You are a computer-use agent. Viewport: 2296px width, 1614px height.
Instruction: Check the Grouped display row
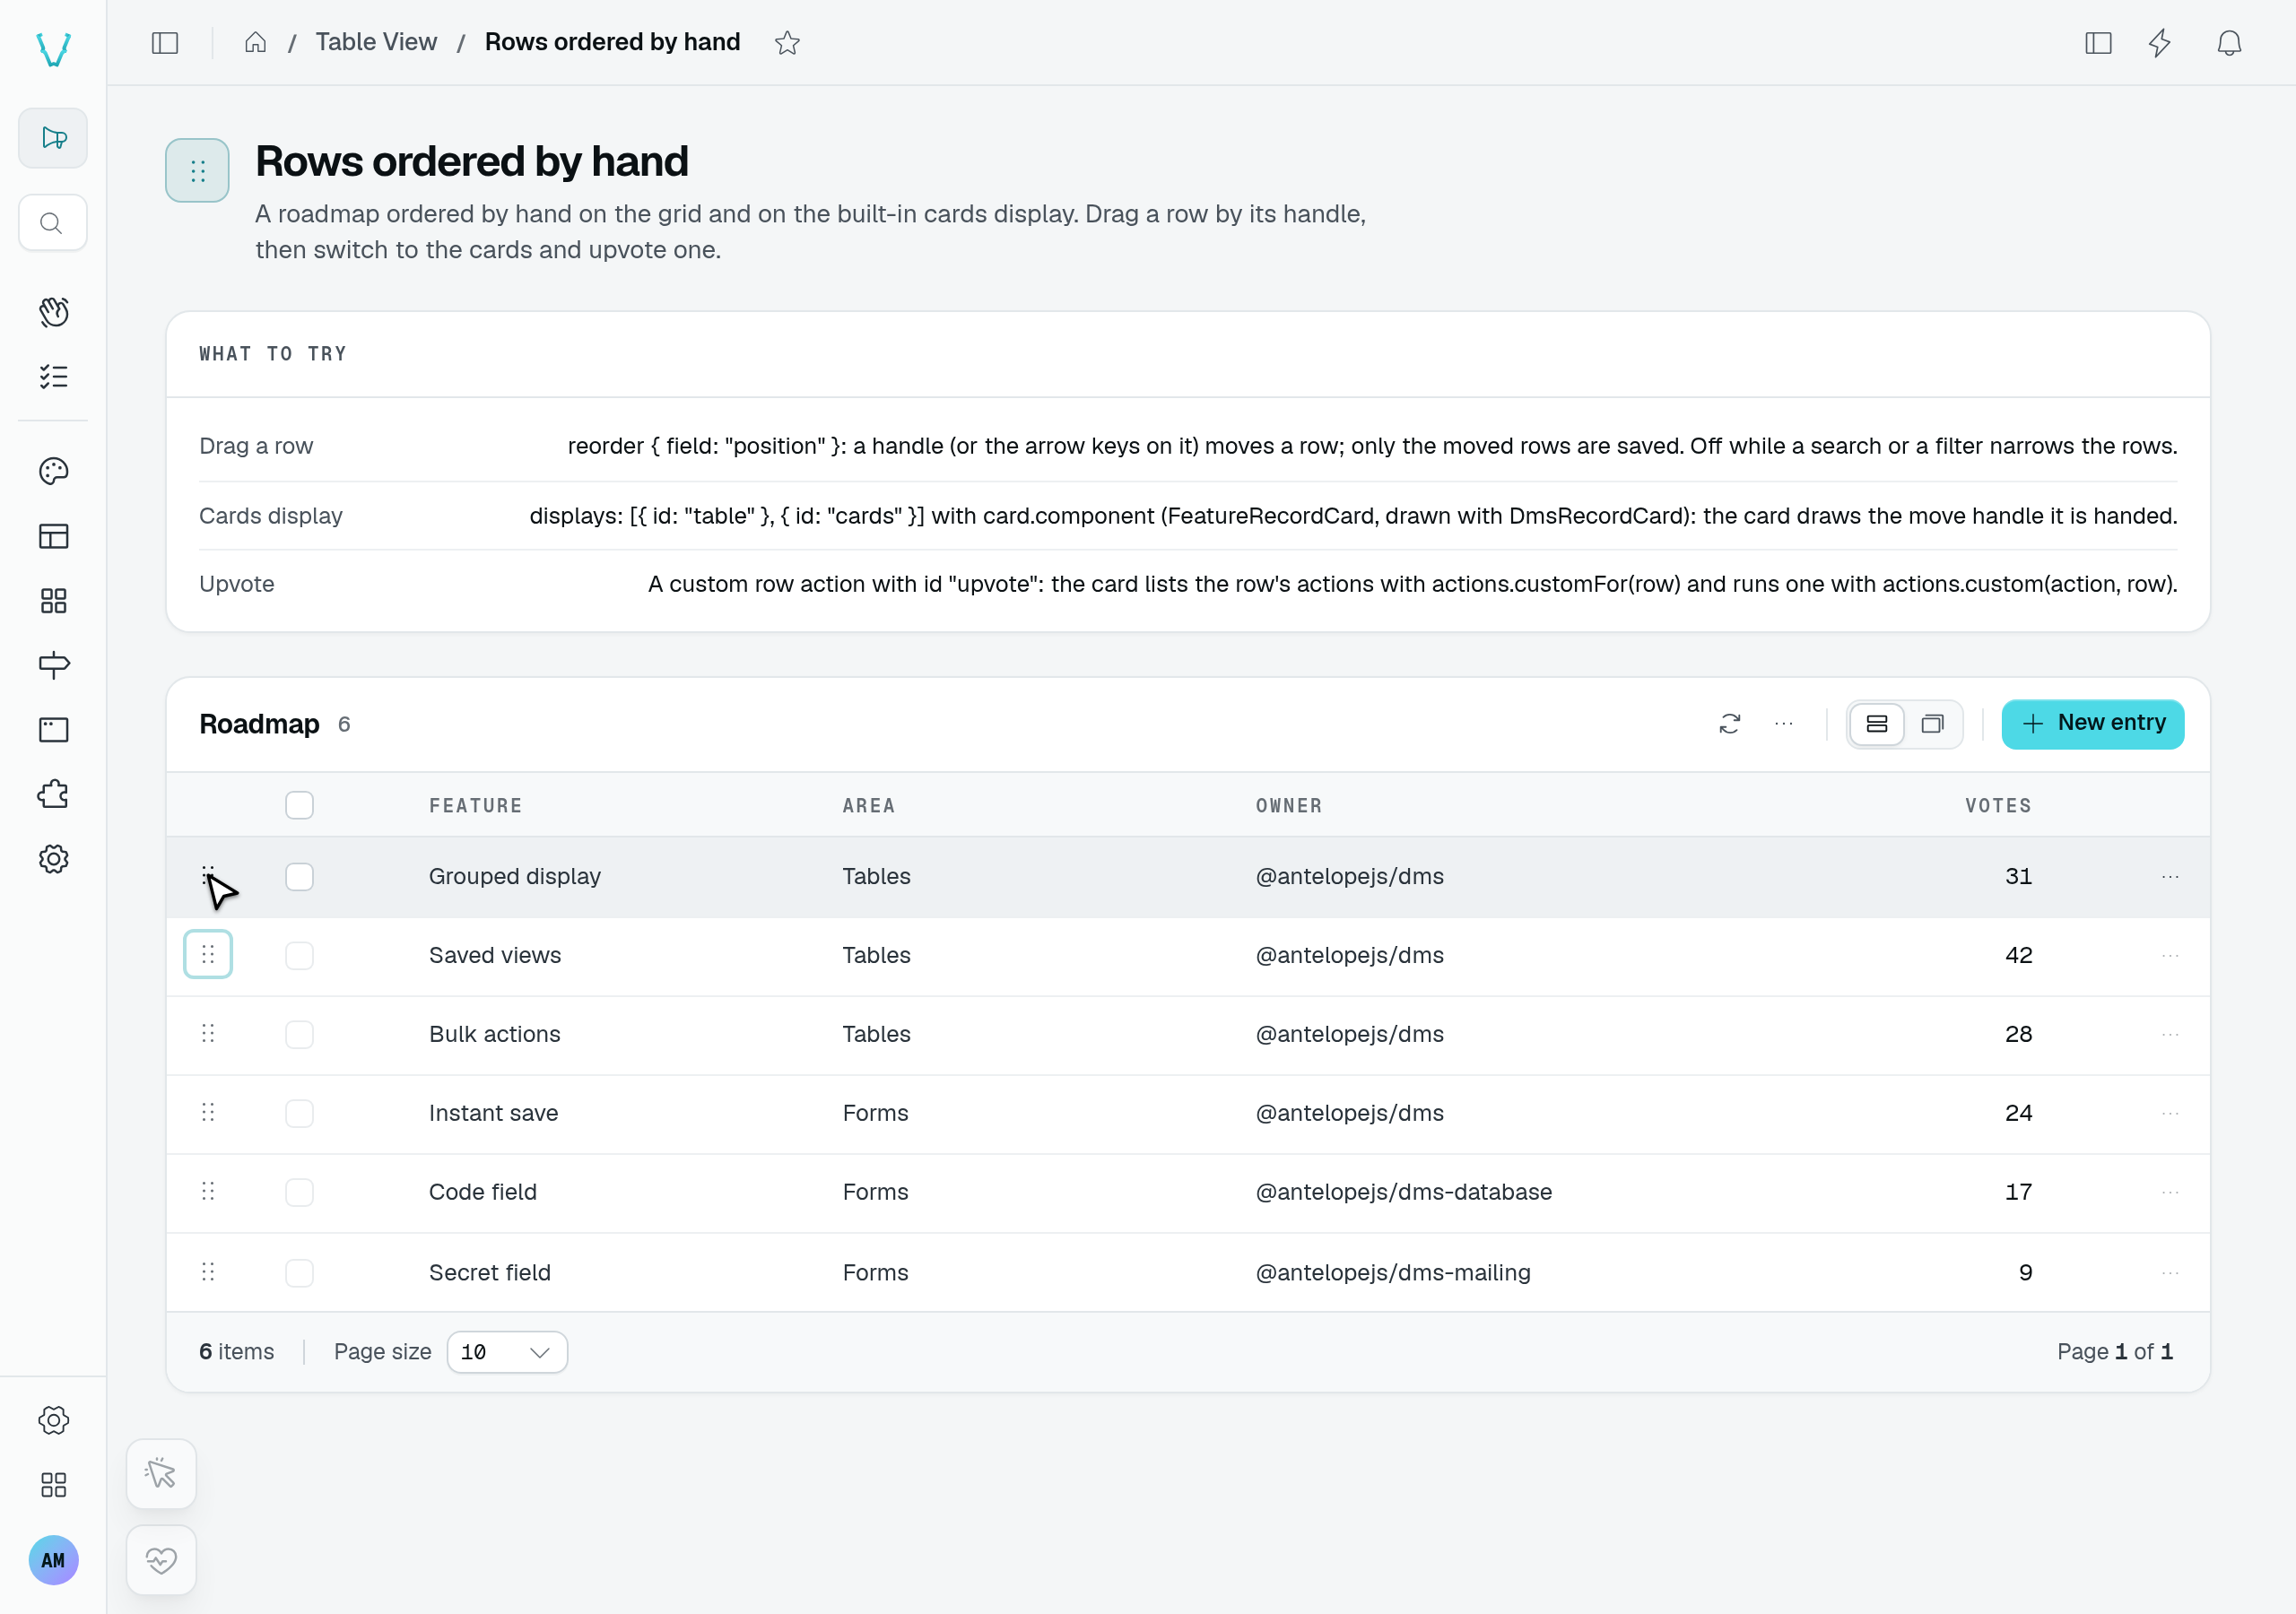click(x=299, y=876)
